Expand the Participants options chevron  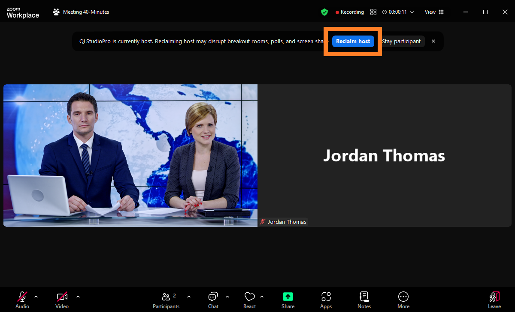click(189, 297)
